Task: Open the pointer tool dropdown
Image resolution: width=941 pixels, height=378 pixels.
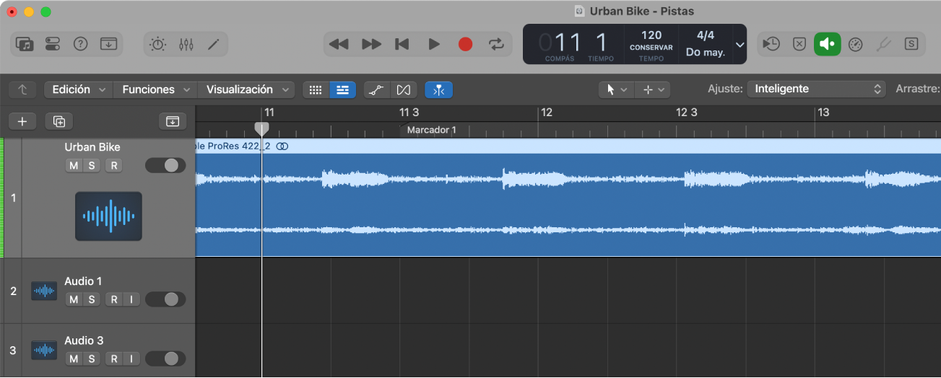Action: [616, 89]
